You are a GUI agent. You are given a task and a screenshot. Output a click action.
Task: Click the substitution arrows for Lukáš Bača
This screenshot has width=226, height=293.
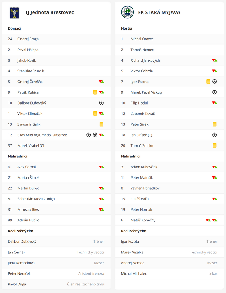[215, 199]
